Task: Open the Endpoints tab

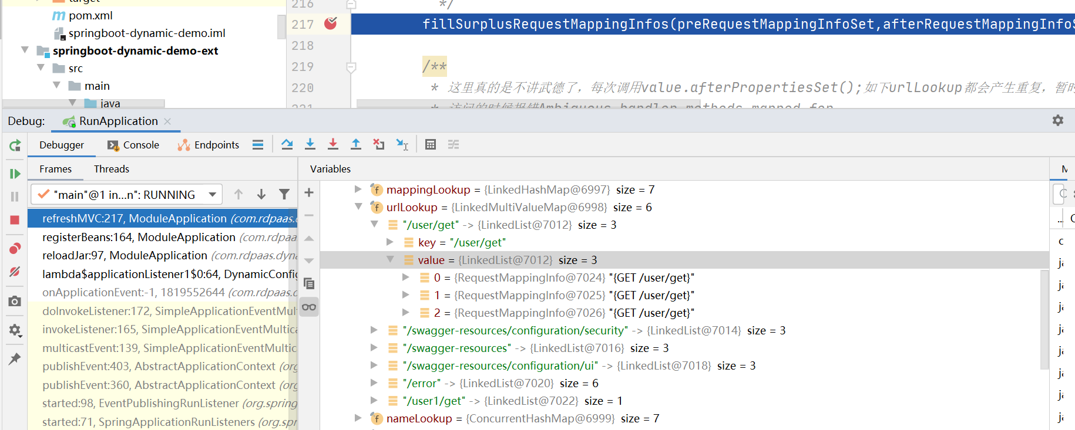Action: (x=209, y=145)
